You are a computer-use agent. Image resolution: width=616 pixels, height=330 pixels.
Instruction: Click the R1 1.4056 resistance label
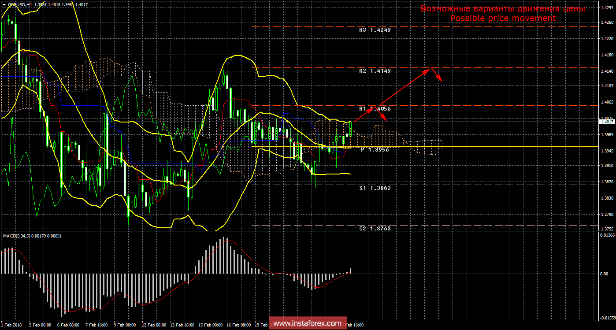(x=375, y=108)
